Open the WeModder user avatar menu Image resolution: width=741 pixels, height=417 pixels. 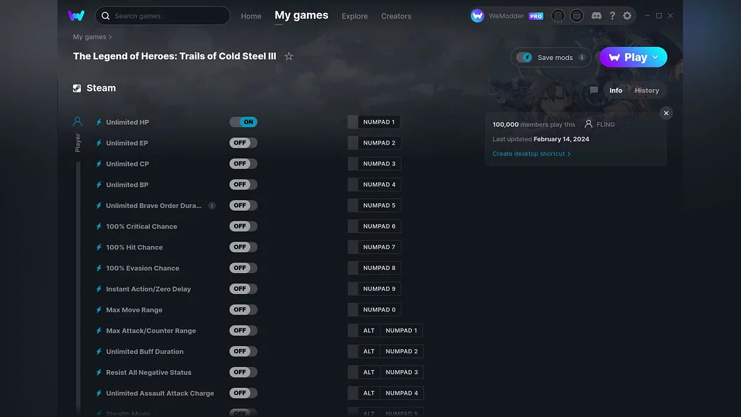(x=477, y=16)
